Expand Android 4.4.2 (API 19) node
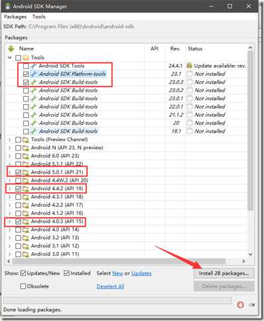This screenshot has width=264, height=321. tap(10, 189)
